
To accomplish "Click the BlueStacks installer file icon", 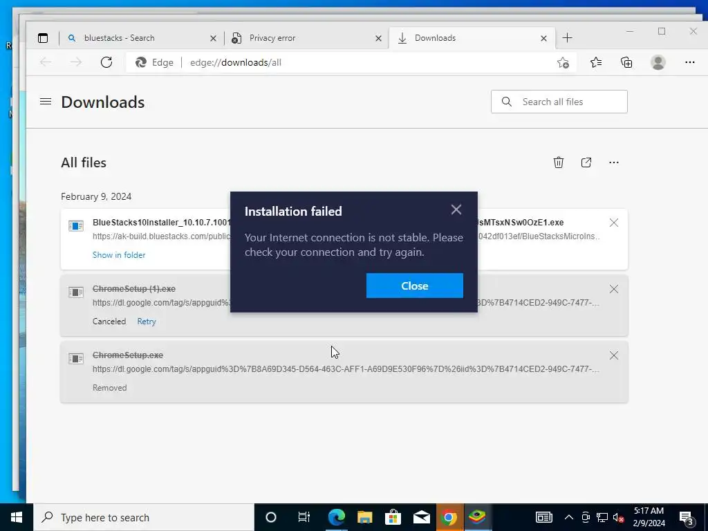I will [x=76, y=225].
